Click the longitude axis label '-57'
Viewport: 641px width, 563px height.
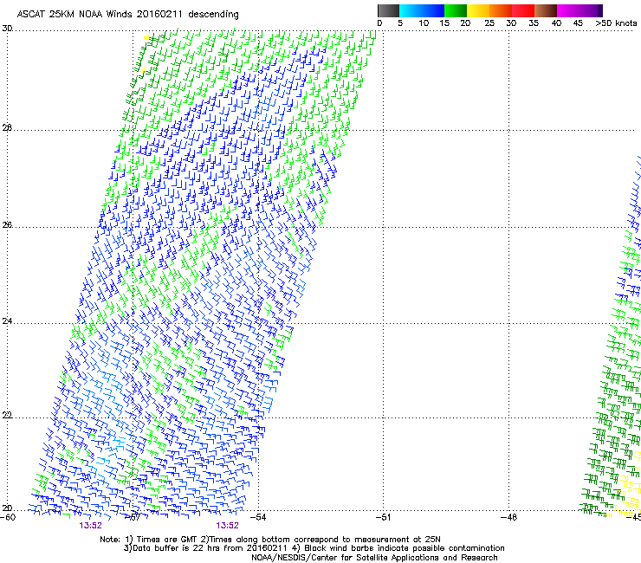[133, 517]
